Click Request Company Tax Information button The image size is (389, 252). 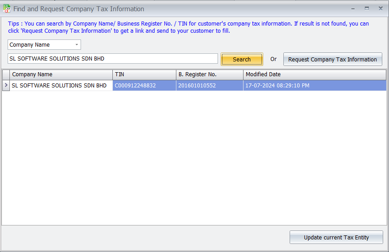click(333, 59)
